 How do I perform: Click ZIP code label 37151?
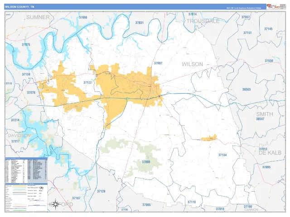[247, 33]
